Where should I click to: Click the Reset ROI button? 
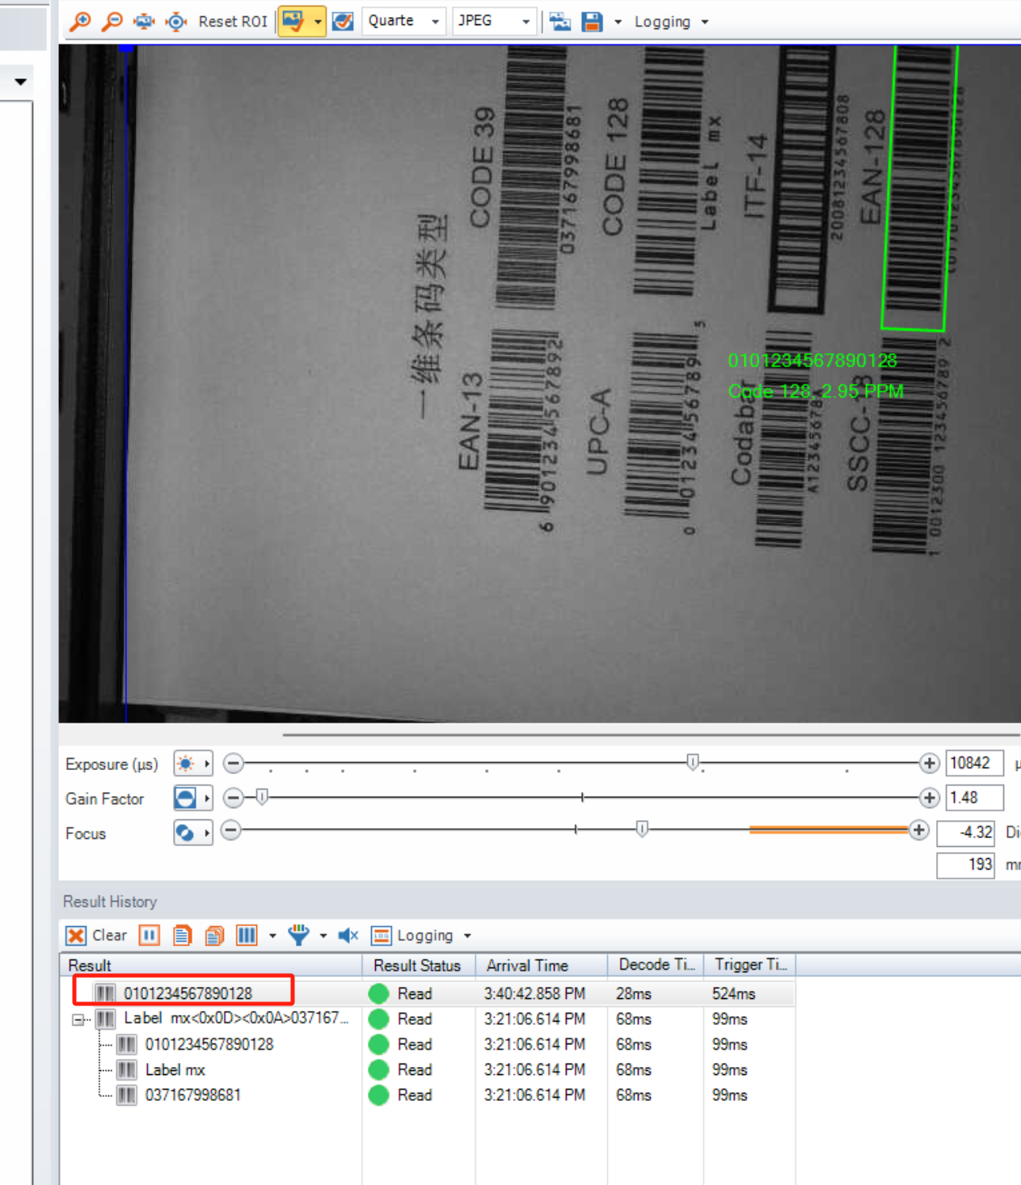click(233, 21)
